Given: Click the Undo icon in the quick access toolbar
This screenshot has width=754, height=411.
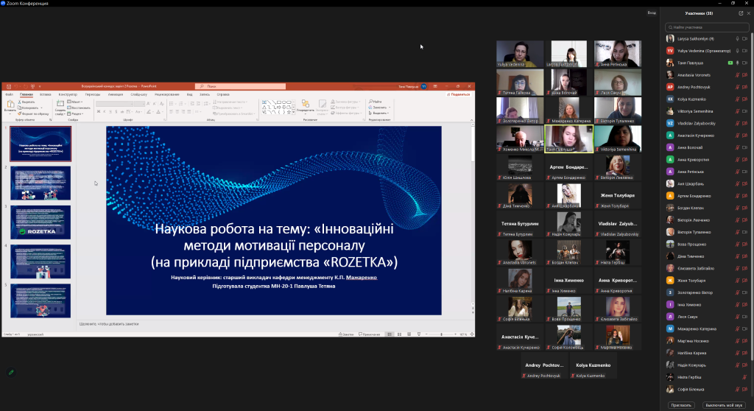Looking at the screenshot, I should click(16, 87).
